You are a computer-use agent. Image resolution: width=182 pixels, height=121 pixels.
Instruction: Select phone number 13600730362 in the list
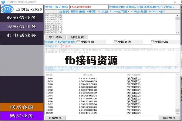pyautogui.click(x=54, y=24)
